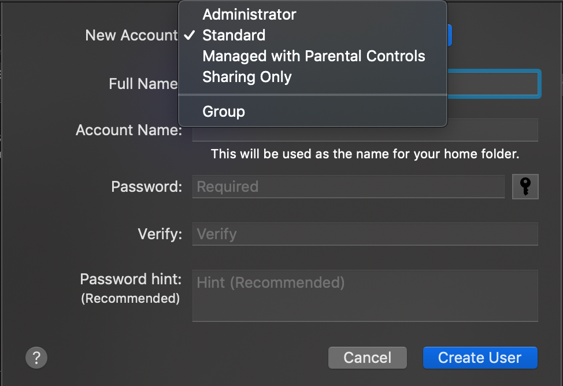
Task: Choose Group in the account menu
Action: point(224,112)
